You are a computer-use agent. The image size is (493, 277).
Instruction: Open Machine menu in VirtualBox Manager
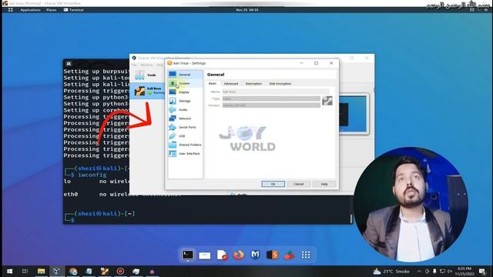pyautogui.click(x=146, y=65)
